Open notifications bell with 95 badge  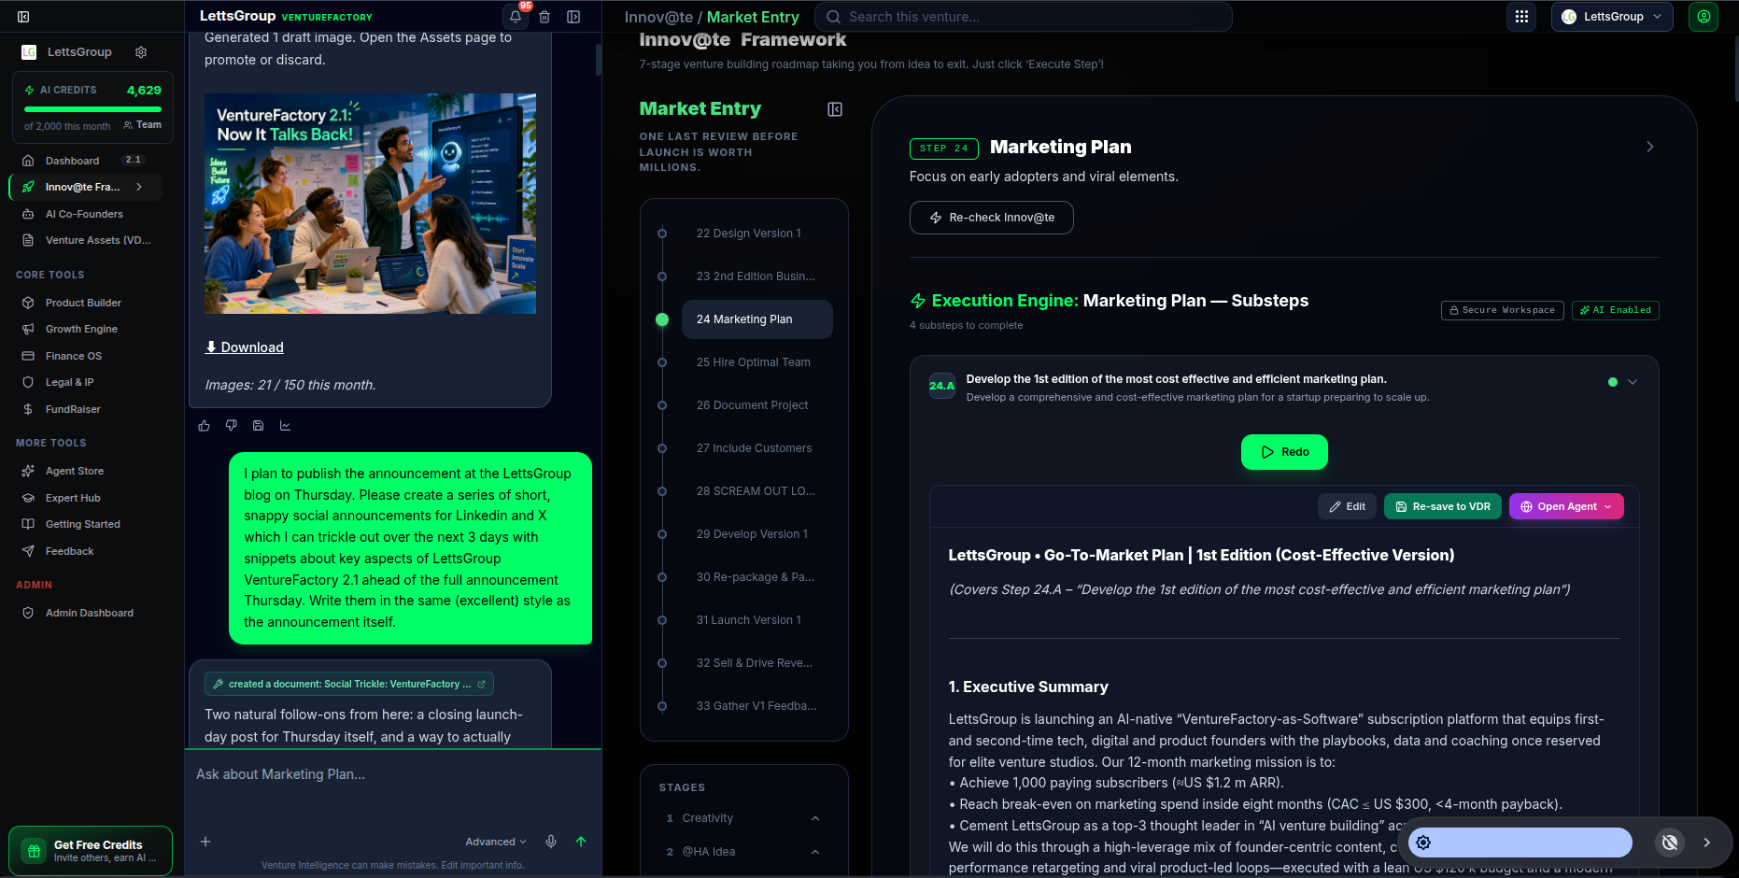click(x=516, y=17)
